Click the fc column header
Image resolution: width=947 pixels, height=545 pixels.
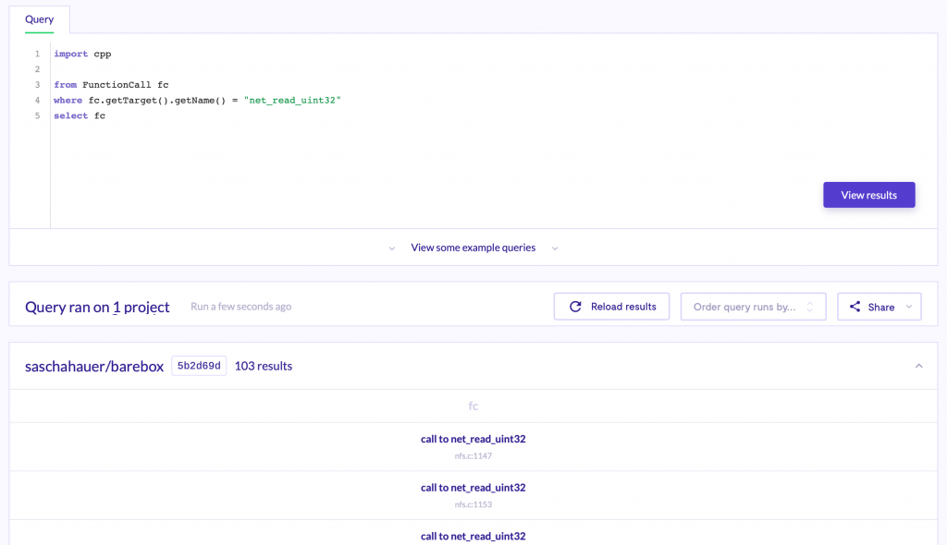point(473,406)
